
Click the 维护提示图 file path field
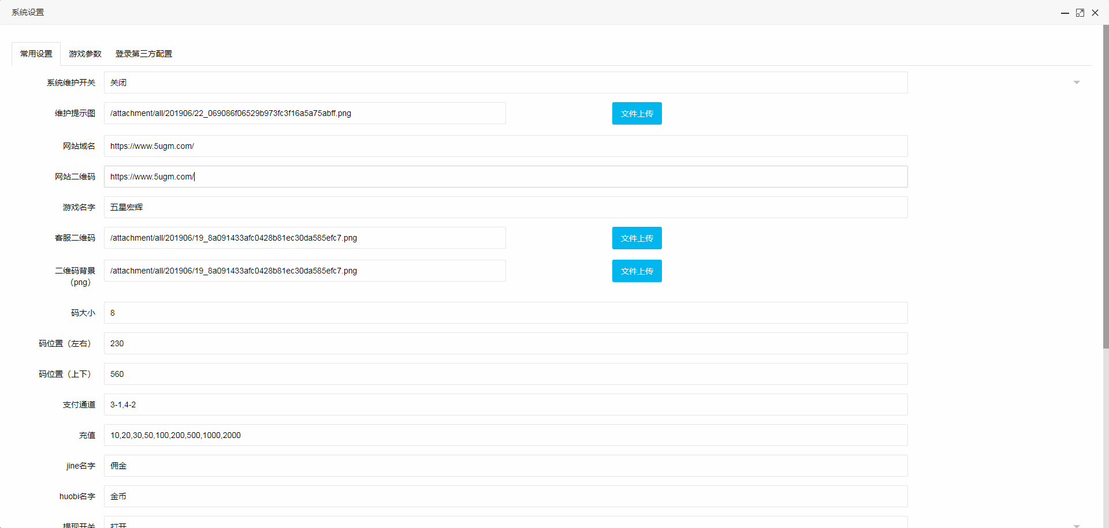tap(304, 113)
